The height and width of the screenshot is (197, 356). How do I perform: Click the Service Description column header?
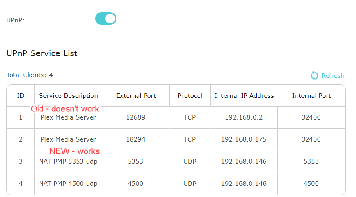tap(68, 96)
